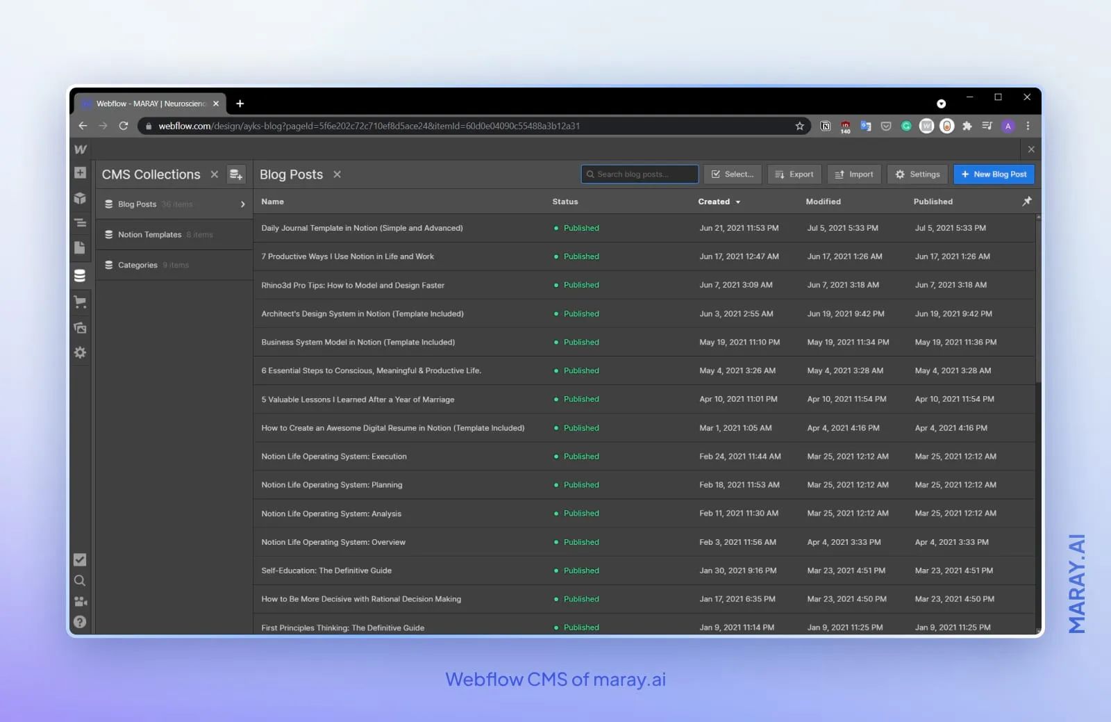This screenshot has width=1111, height=722.
Task: Pin the Published column using pin icon
Action: (1027, 201)
